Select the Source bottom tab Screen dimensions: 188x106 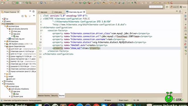pyautogui.click(x=62, y=95)
